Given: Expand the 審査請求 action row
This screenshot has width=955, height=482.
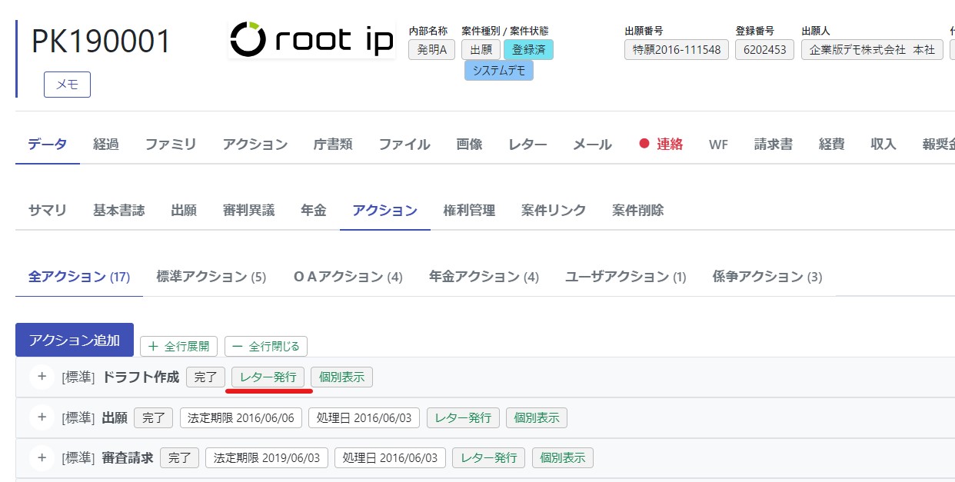Looking at the screenshot, I should pyautogui.click(x=42, y=458).
